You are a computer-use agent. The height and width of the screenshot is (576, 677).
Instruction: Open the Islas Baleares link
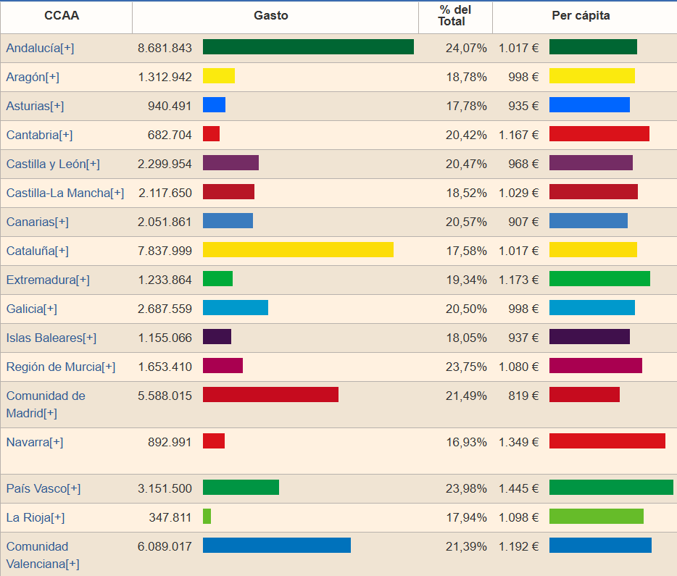[x=51, y=338]
